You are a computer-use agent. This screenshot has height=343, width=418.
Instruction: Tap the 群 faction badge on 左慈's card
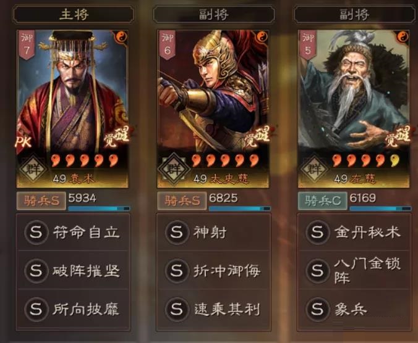[x=314, y=168]
